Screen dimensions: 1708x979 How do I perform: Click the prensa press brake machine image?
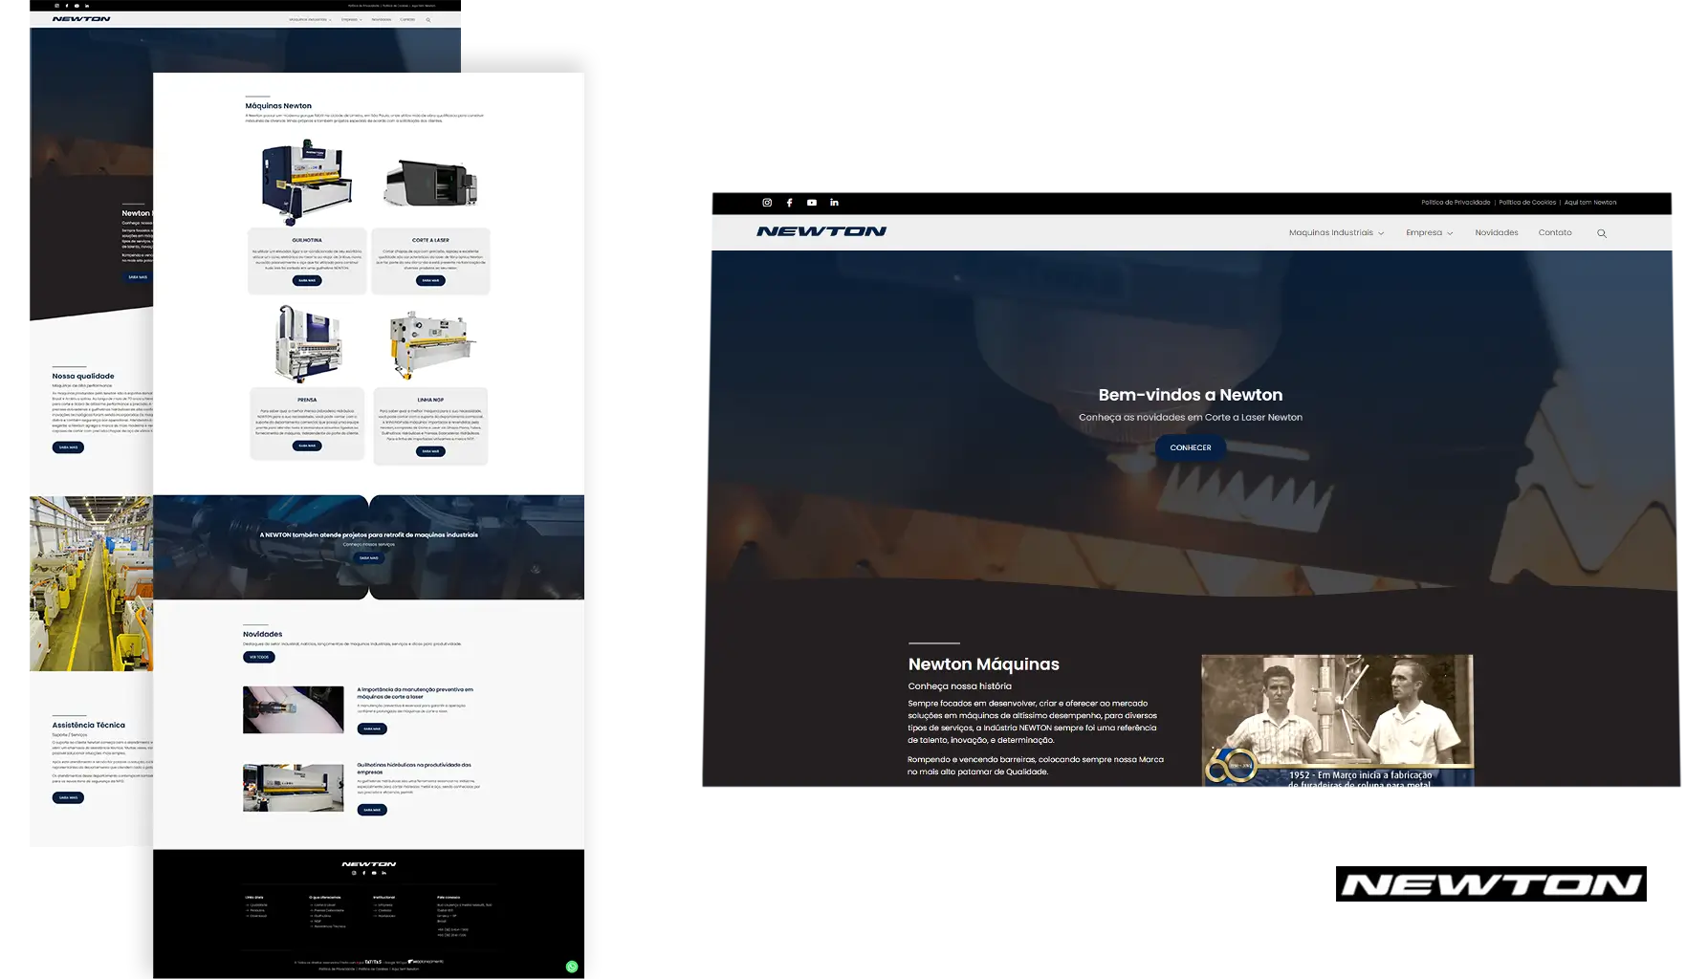tap(307, 344)
